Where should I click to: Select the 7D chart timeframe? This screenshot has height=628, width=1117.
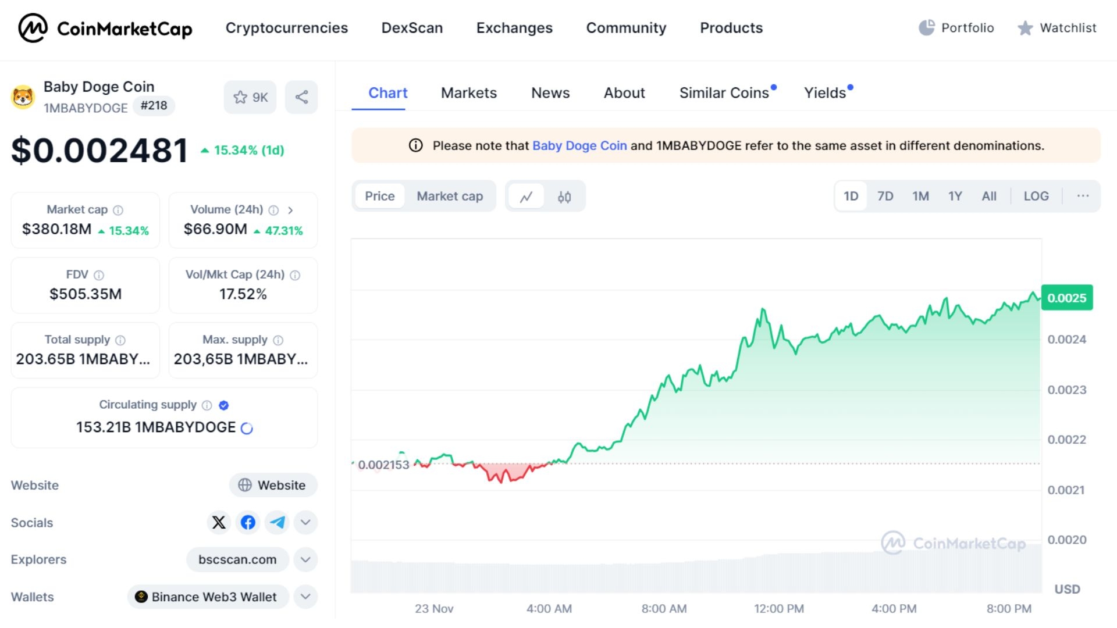click(x=885, y=196)
